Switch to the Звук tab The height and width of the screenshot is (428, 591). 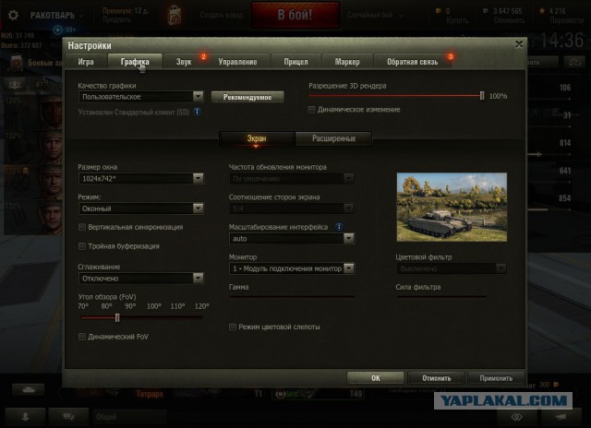[x=184, y=62]
